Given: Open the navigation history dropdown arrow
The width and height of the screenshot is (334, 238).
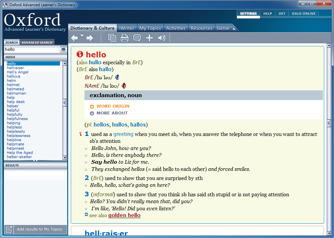Looking at the screenshot, I should (82, 36).
